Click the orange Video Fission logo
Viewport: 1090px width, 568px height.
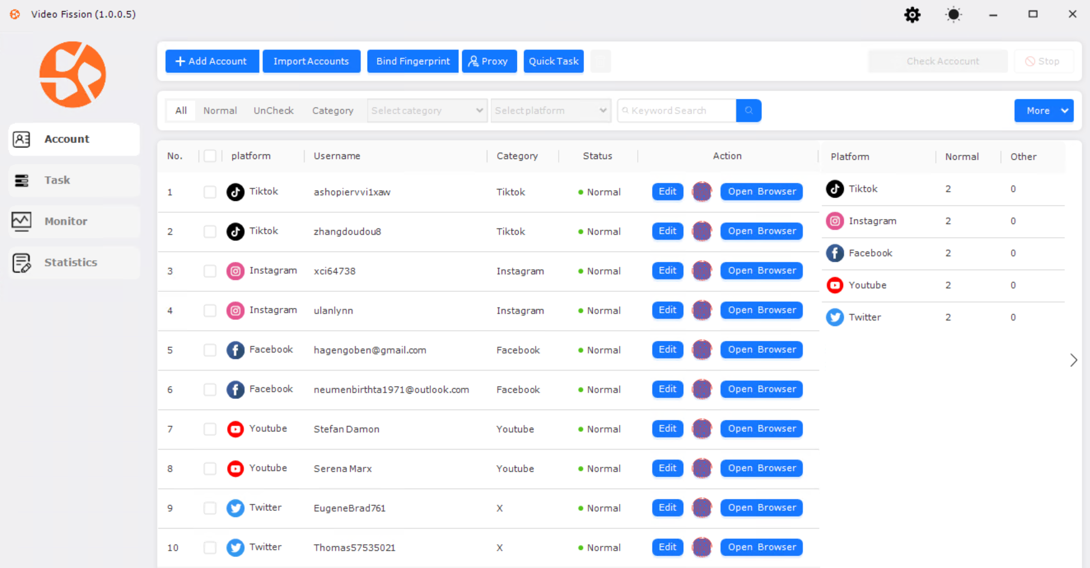(x=72, y=75)
